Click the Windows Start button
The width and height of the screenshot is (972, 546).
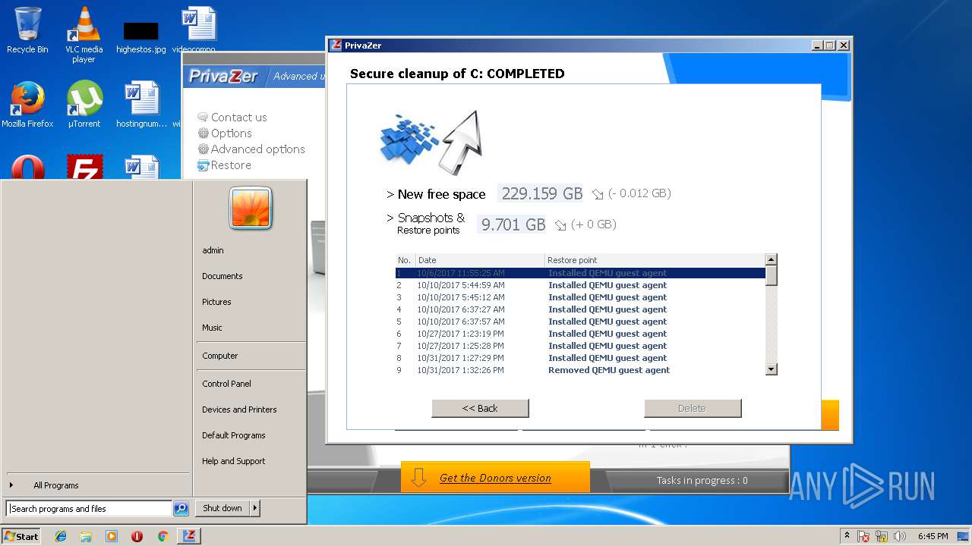pyautogui.click(x=21, y=536)
